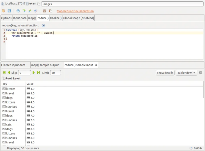The width and height of the screenshot is (205, 151).
Task: Save the map-reduce with the floppy icon
Action: pos(9,11)
